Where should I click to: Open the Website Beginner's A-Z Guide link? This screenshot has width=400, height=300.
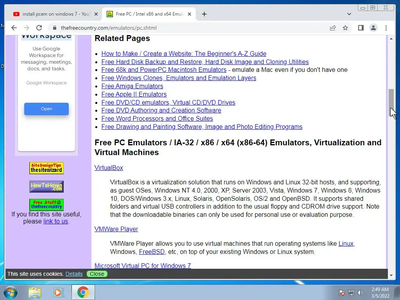coord(184,54)
